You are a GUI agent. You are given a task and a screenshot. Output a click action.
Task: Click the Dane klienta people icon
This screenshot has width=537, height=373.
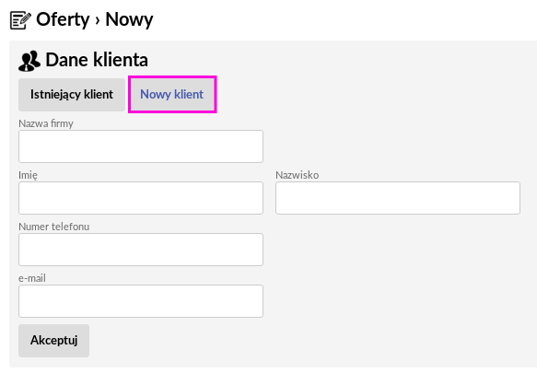(29, 61)
